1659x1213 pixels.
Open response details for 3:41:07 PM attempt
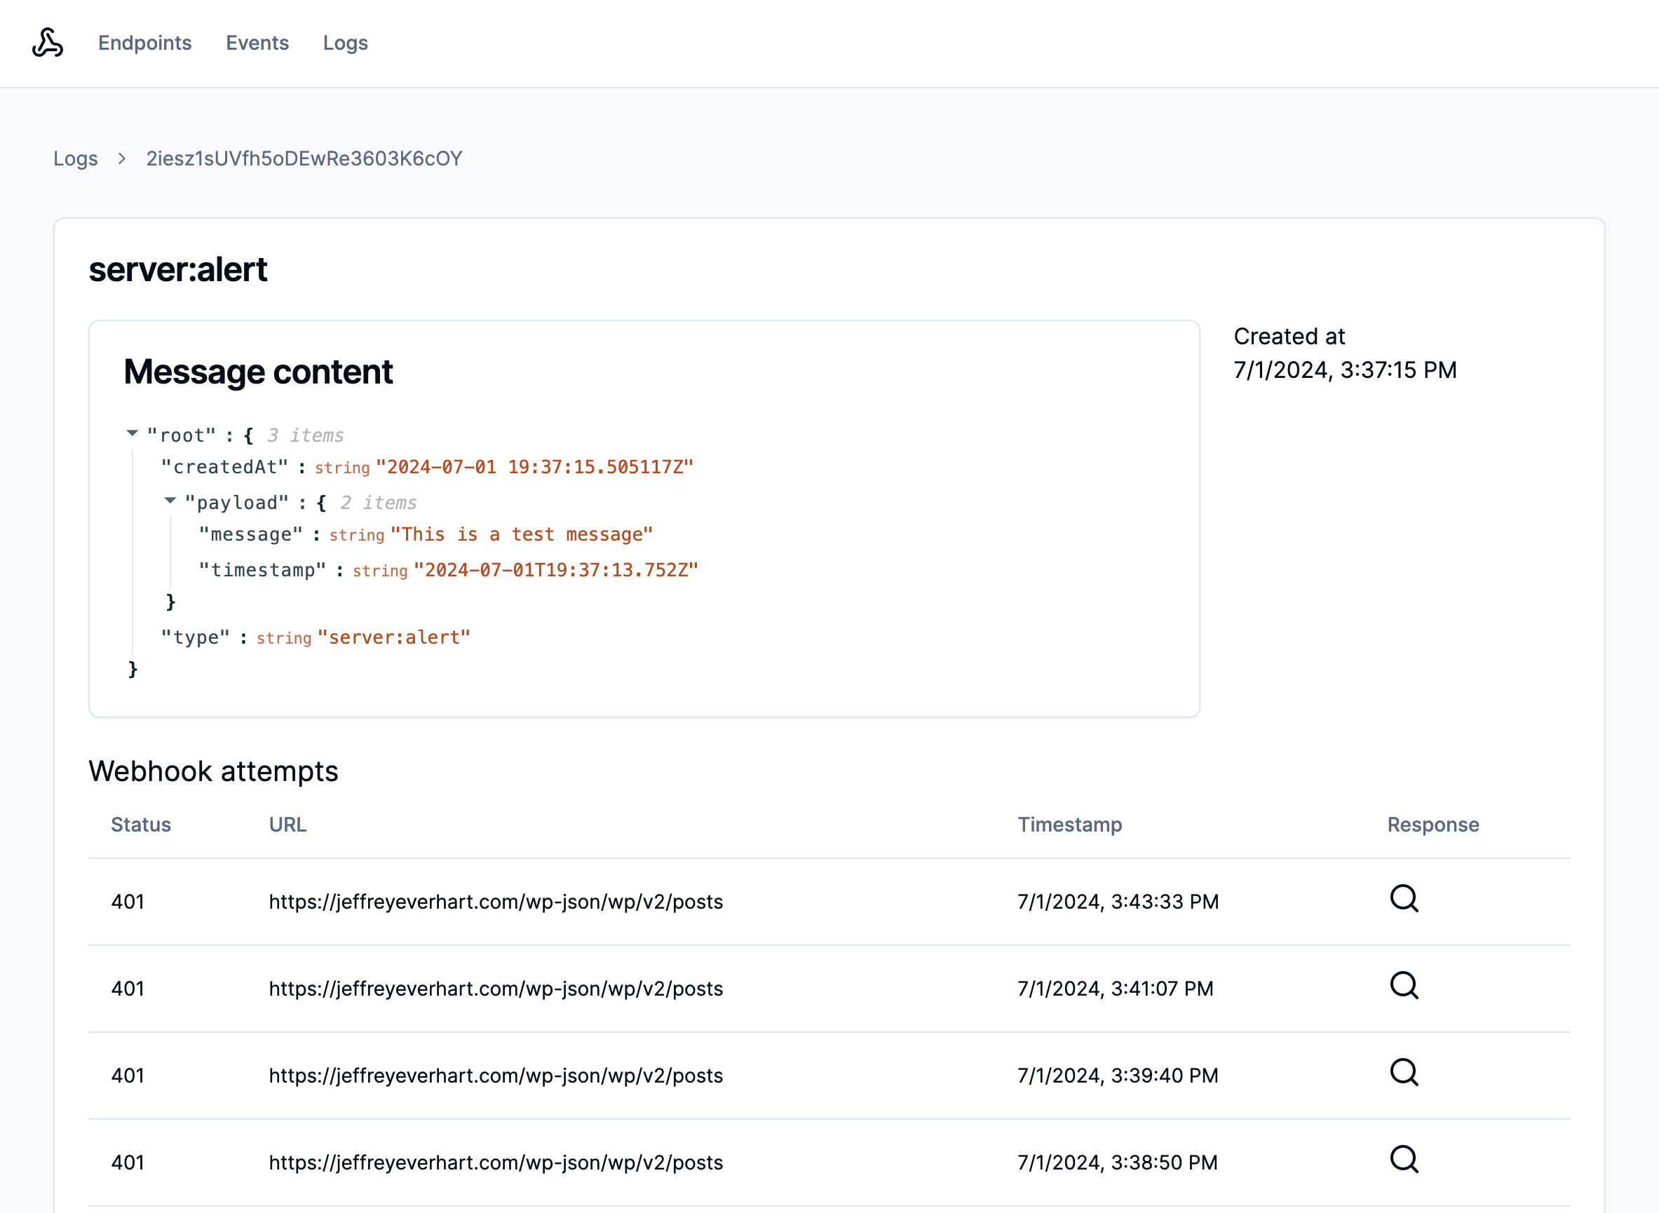pyautogui.click(x=1404, y=986)
